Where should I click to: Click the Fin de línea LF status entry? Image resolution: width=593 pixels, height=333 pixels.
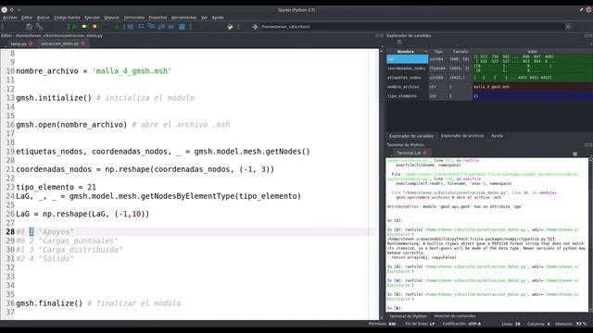(420, 324)
